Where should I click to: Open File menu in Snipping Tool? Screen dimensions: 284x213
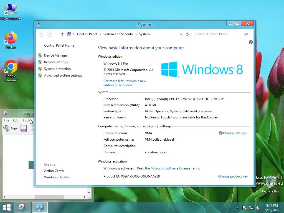7,120
